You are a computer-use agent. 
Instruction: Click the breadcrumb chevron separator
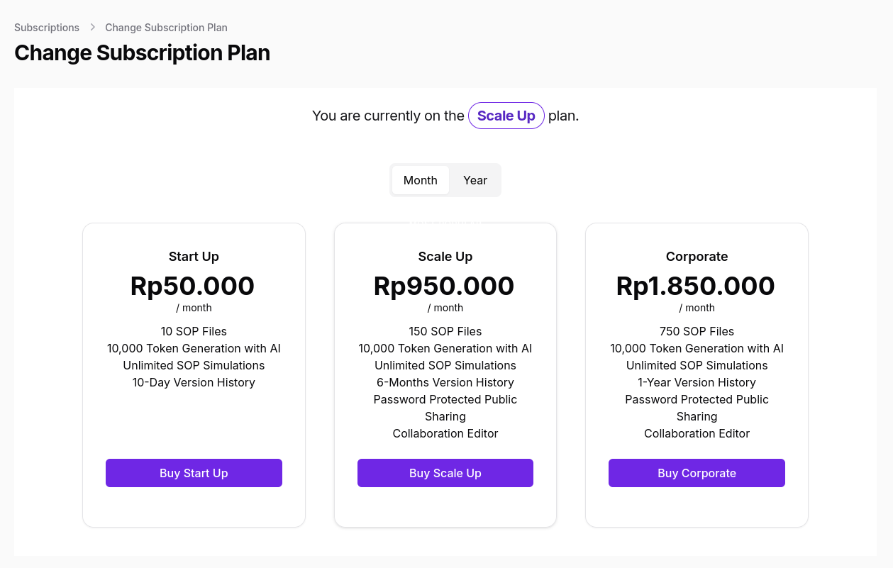point(92,28)
